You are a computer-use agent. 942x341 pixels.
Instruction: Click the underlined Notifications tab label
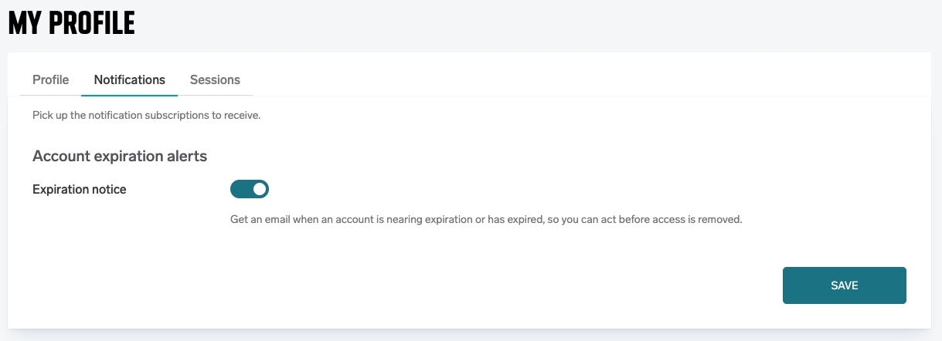tap(129, 79)
